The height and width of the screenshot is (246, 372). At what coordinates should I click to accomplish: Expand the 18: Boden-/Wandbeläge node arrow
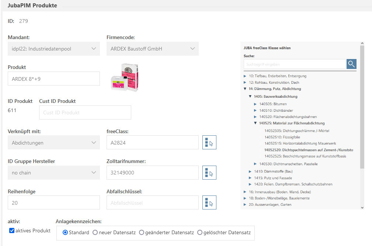(x=245, y=198)
